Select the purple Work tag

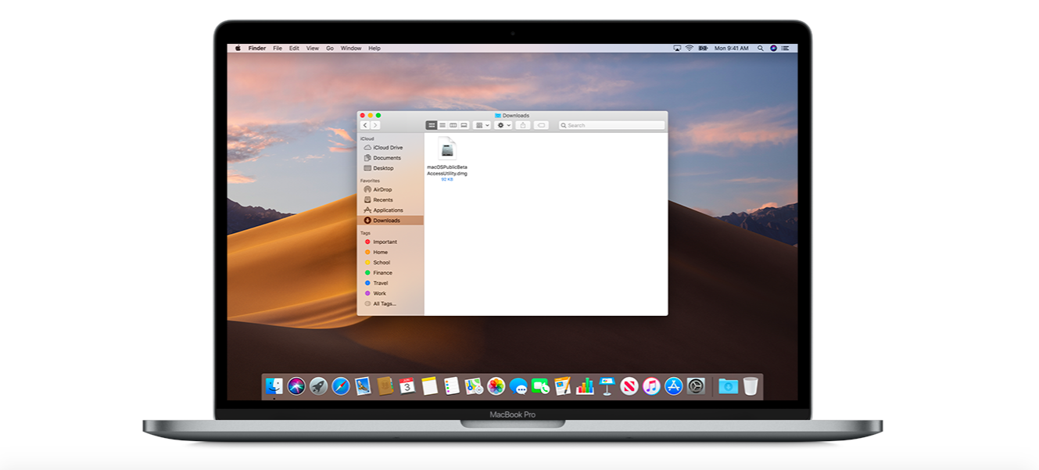(x=390, y=293)
